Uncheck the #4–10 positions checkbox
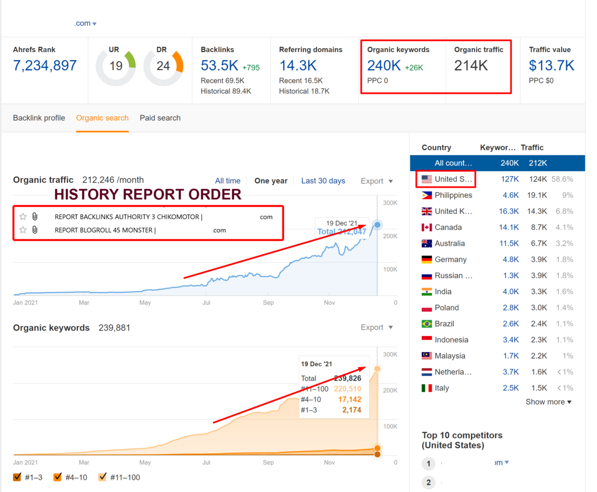Image resolution: width=597 pixels, height=492 pixels. pyautogui.click(x=57, y=477)
